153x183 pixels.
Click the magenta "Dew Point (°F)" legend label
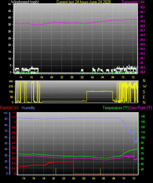141,108
